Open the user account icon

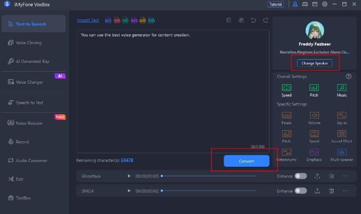coord(295,4)
